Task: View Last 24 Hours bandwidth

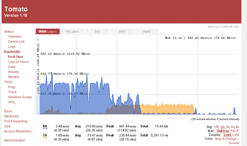Action: 19,62
